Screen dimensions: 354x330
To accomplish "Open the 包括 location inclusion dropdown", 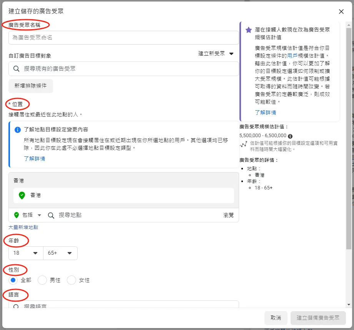I will (28, 215).
